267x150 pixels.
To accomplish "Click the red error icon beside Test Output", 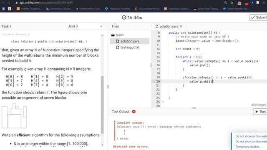I will click(134, 112).
